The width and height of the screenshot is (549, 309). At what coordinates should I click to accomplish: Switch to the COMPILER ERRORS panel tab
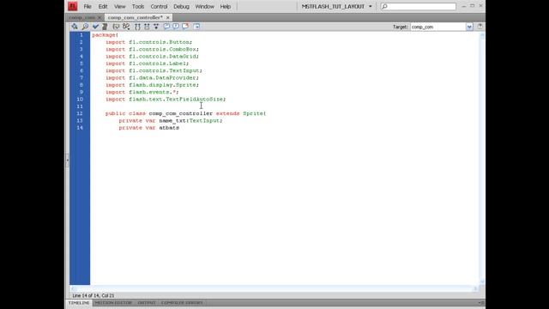click(x=182, y=303)
